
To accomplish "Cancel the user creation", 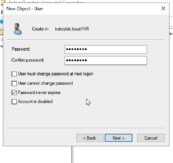I will (x=151, y=138).
